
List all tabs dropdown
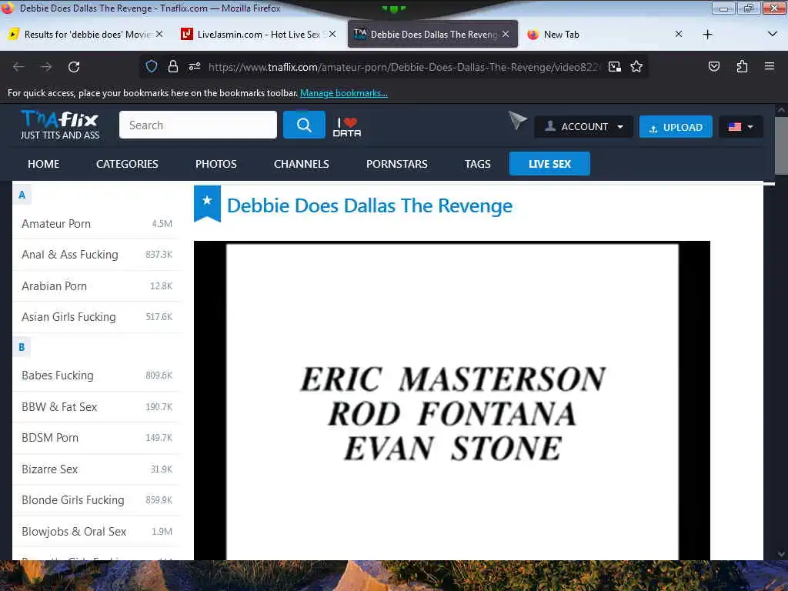tap(773, 34)
